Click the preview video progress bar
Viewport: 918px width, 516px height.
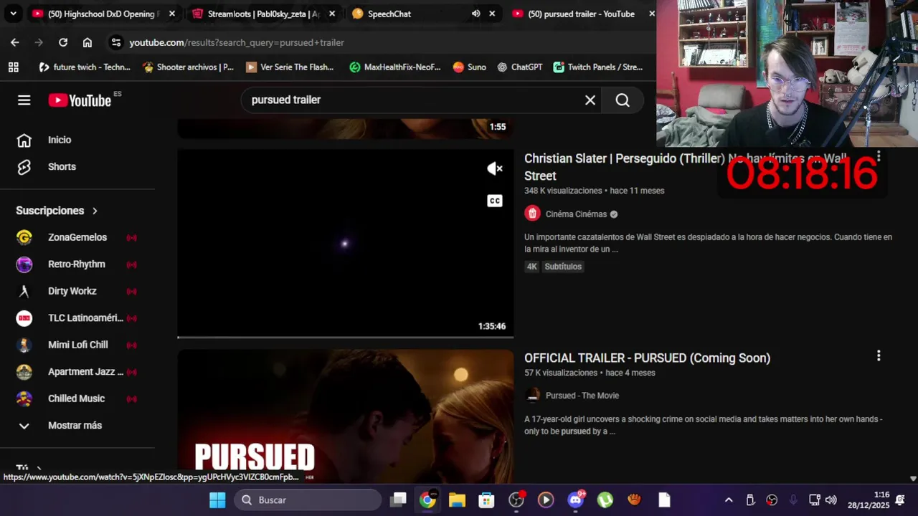click(x=346, y=337)
